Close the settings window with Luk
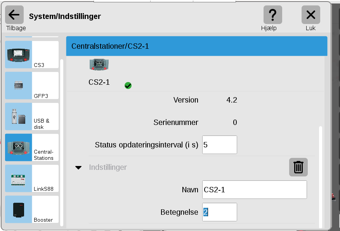 [x=311, y=15]
